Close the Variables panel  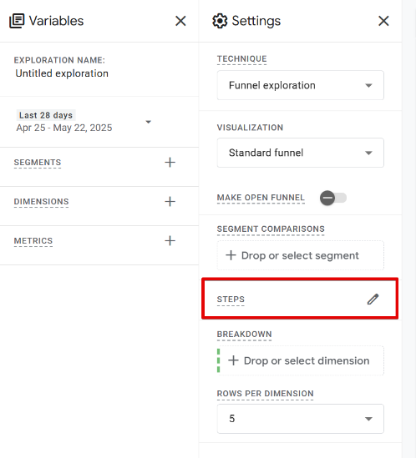pyautogui.click(x=180, y=21)
